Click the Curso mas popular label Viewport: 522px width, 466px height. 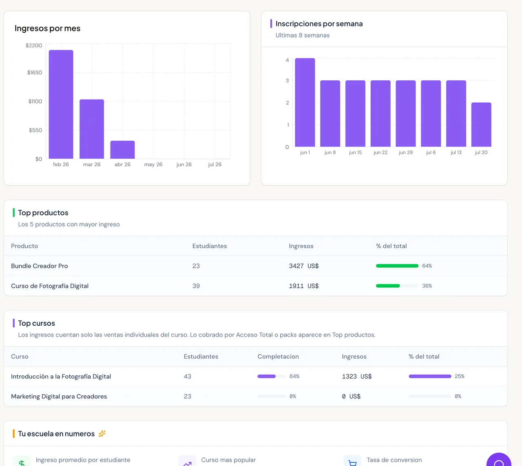228,460
